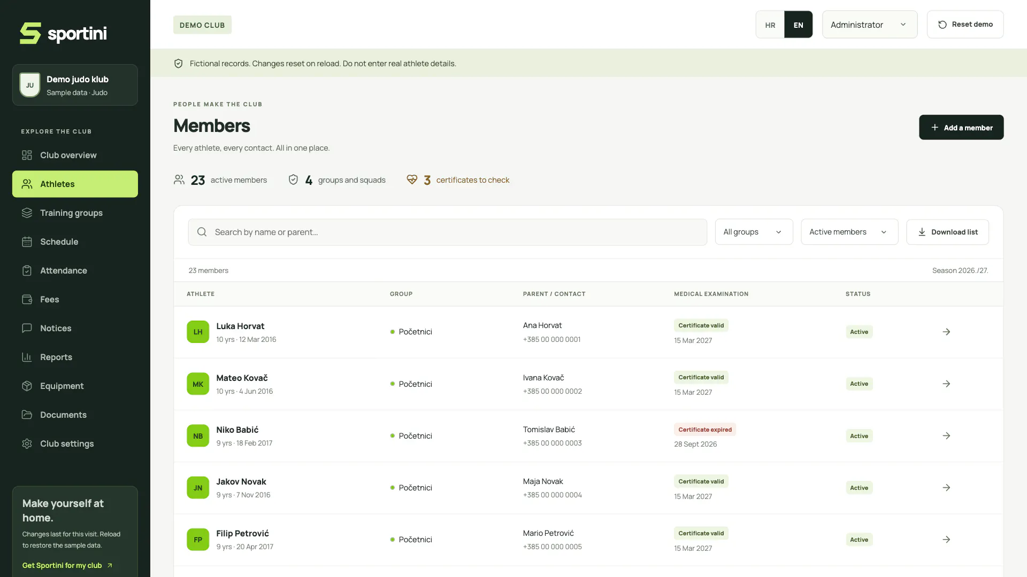Click Tomislav Babić contact name
Image resolution: width=1027 pixels, height=577 pixels.
(x=549, y=429)
